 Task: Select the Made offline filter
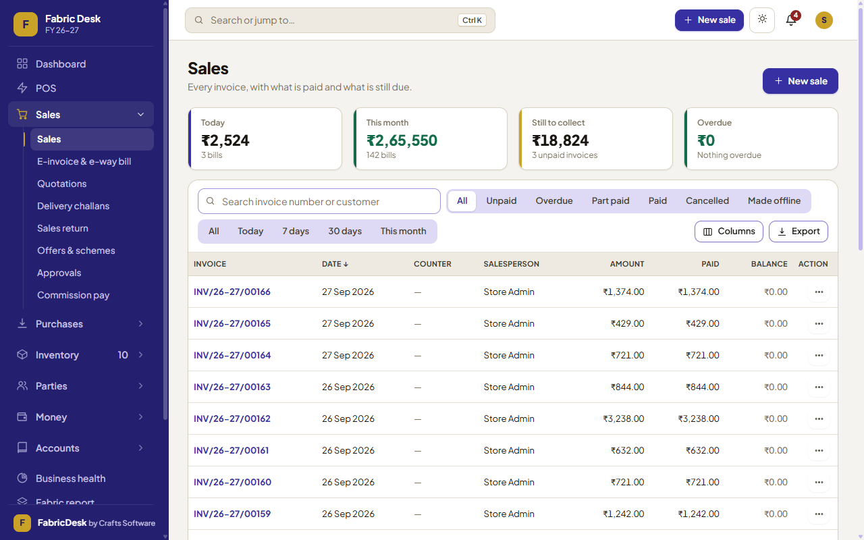coord(774,201)
